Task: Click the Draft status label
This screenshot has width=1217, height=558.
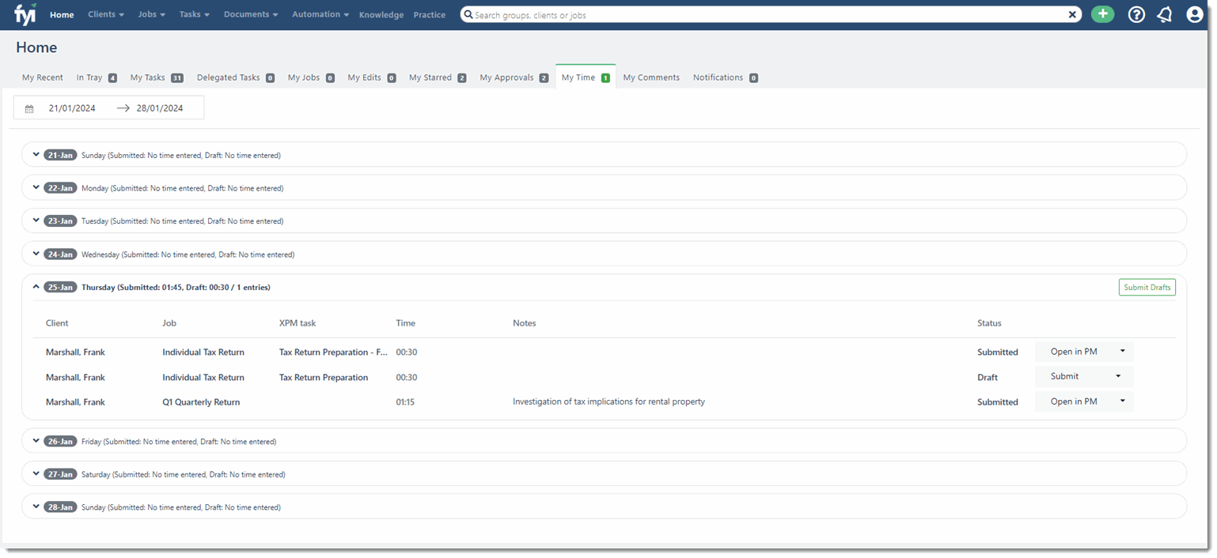Action: coord(988,378)
